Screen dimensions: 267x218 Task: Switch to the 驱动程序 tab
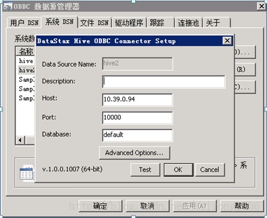click(x=129, y=23)
